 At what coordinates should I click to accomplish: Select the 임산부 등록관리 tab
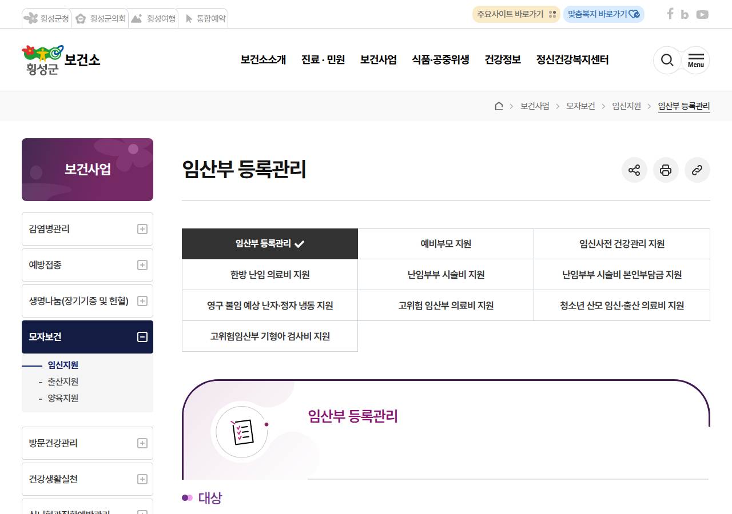click(x=270, y=244)
